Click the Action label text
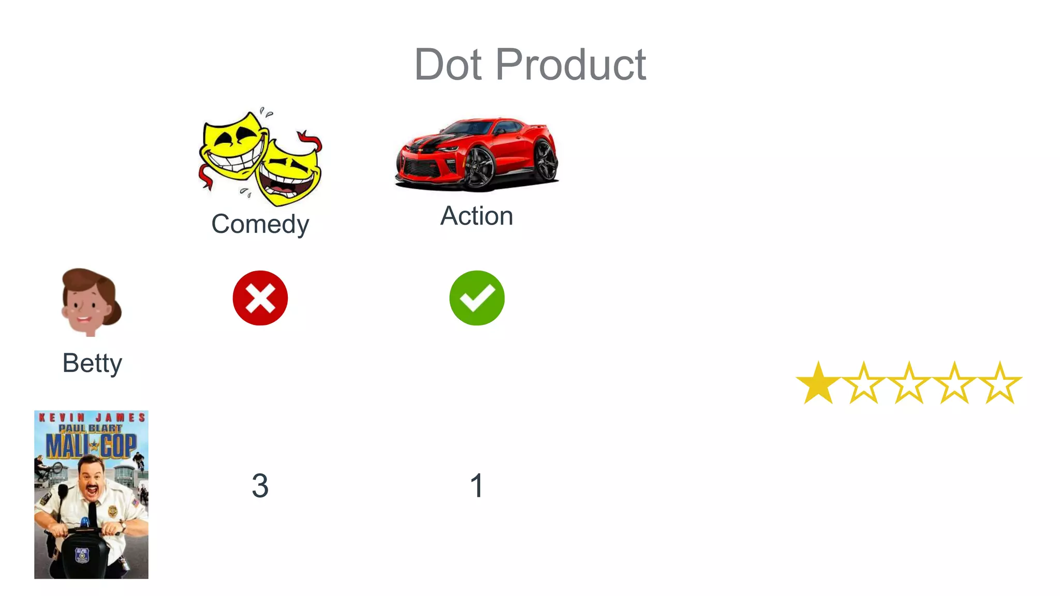The width and height of the screenshot is (1060, 596). 477,216
